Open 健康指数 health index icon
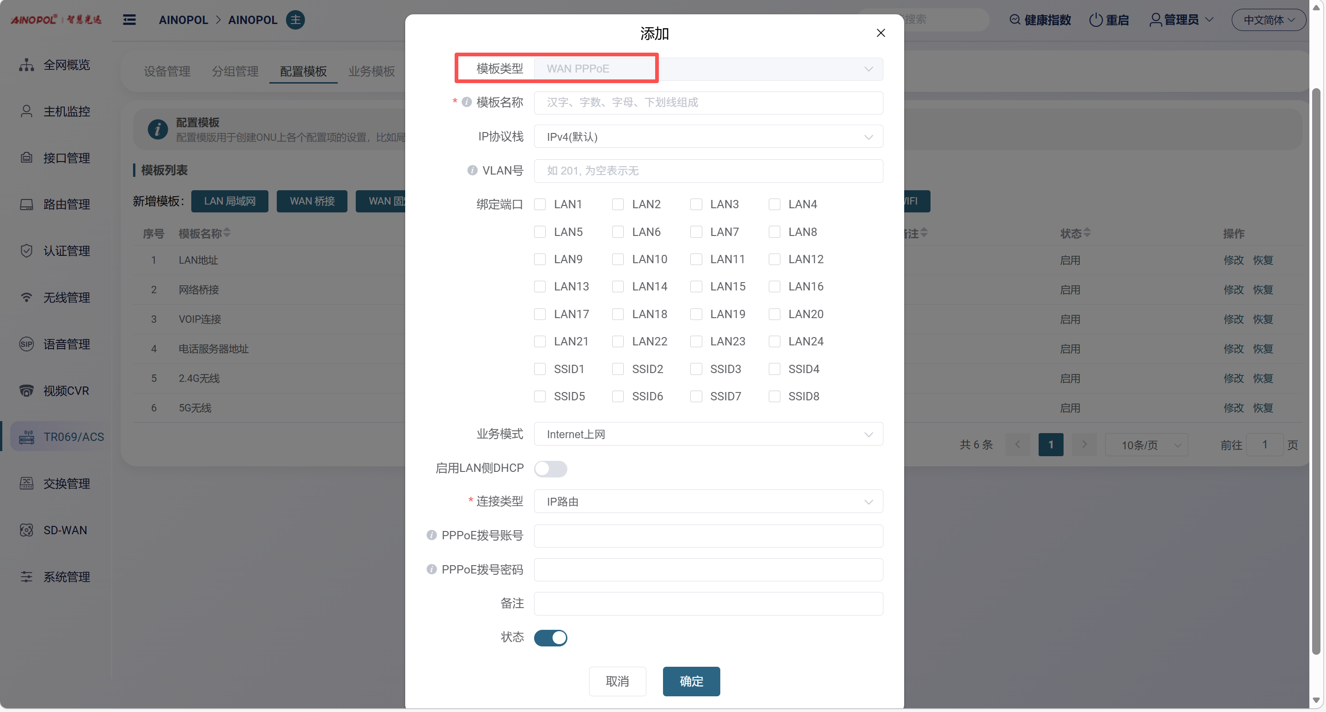1326x712 pixels. (x=1015, y=19)
